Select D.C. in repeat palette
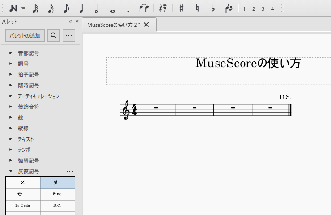The height and width of the screenshot is (215, 331). (x=58, y=206)
